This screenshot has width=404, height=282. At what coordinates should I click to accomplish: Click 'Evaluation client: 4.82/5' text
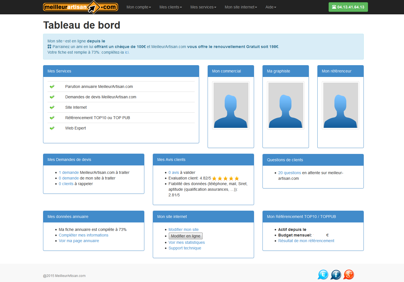tap(190, 178)
